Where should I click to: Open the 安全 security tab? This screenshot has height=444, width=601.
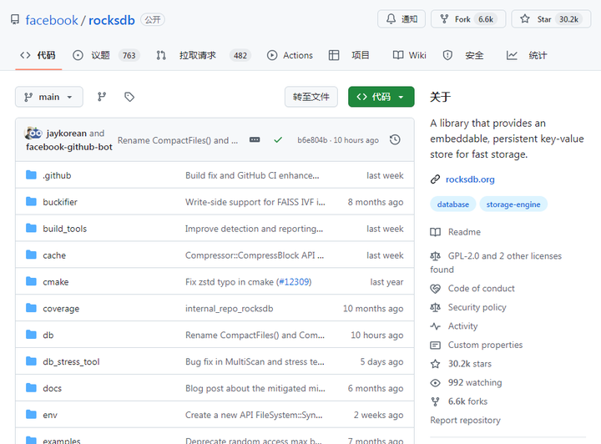coord(463,56)
